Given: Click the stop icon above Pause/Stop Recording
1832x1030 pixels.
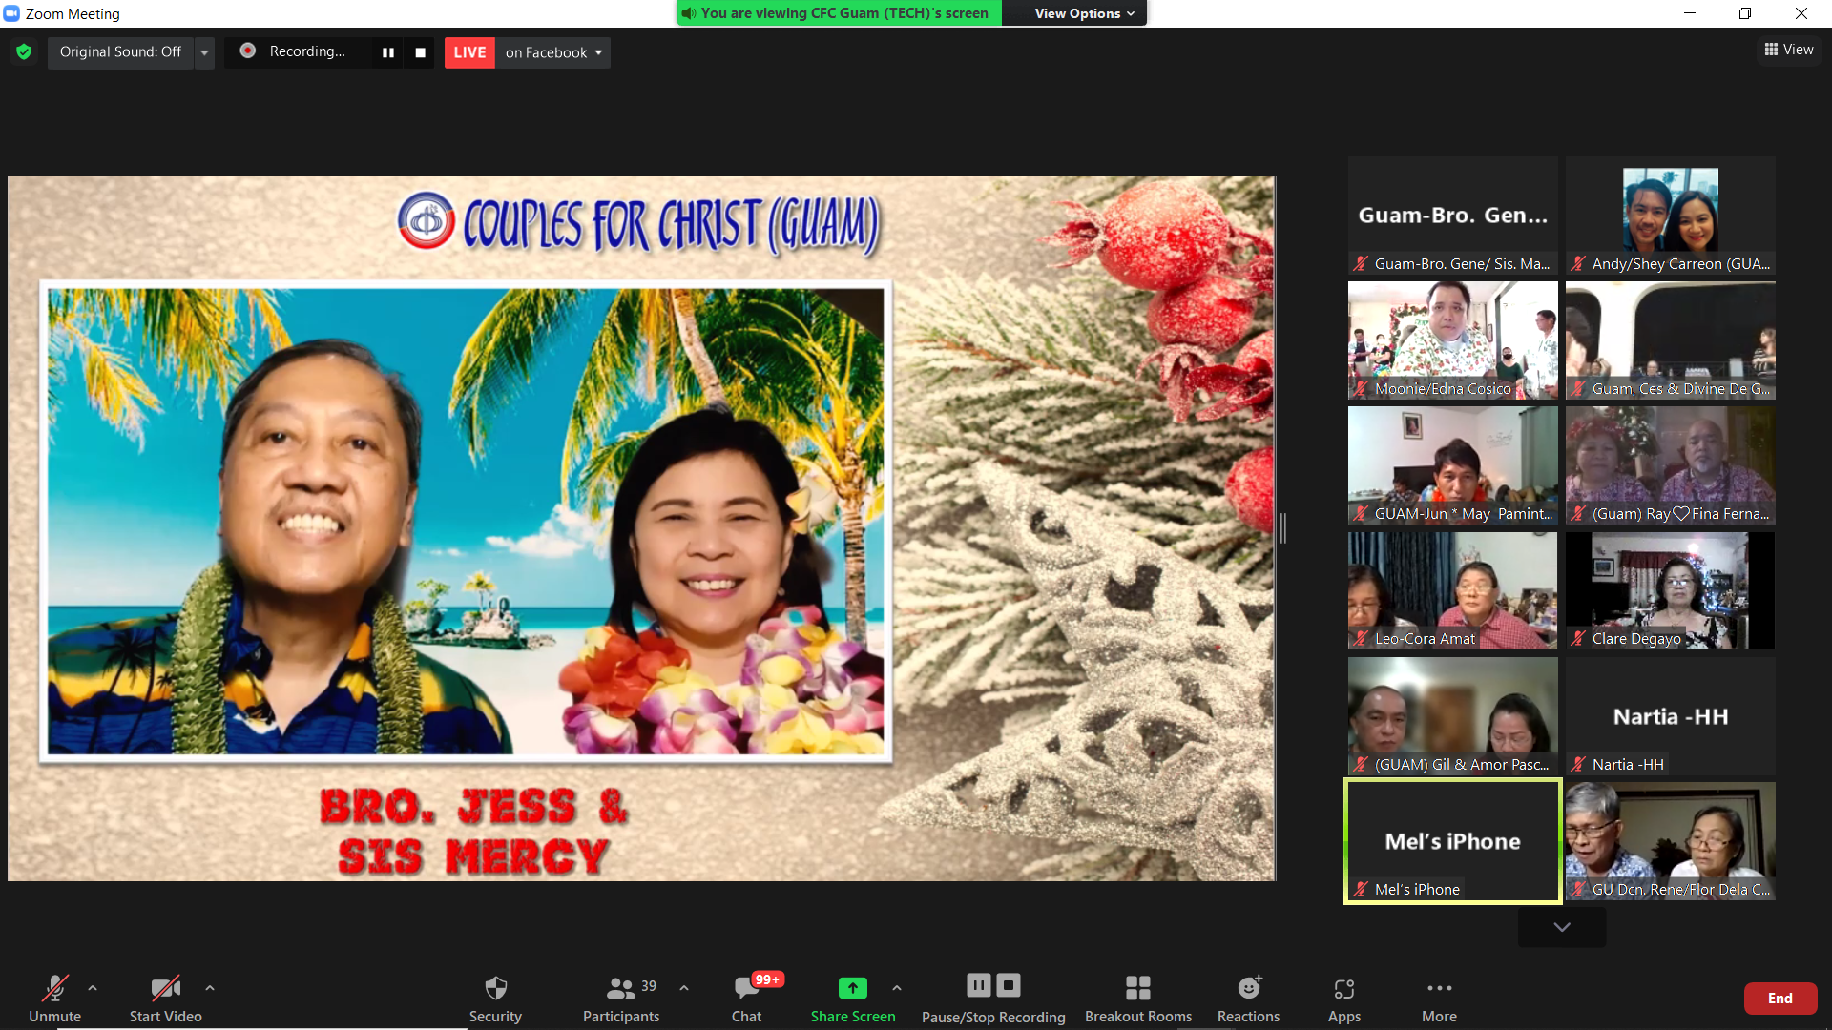Looking at the screenshot, I should coord(1009,985).
